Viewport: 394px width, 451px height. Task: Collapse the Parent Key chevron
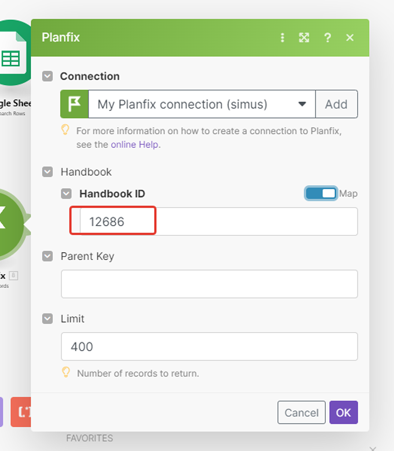click(x=47, y=256)
